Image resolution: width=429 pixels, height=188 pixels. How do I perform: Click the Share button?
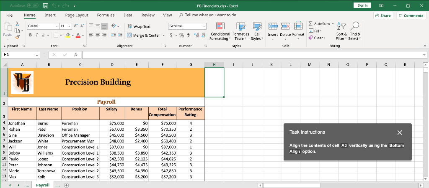[382, 15]
